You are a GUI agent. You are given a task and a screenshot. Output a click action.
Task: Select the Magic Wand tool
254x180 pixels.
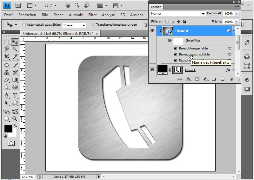pyautogui.click(x=15, y=49)
